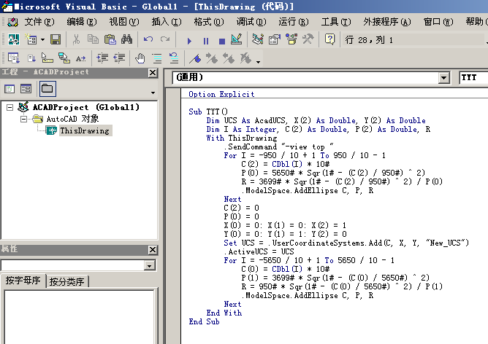Click the Uncomment Block icon

pos(174,58)
